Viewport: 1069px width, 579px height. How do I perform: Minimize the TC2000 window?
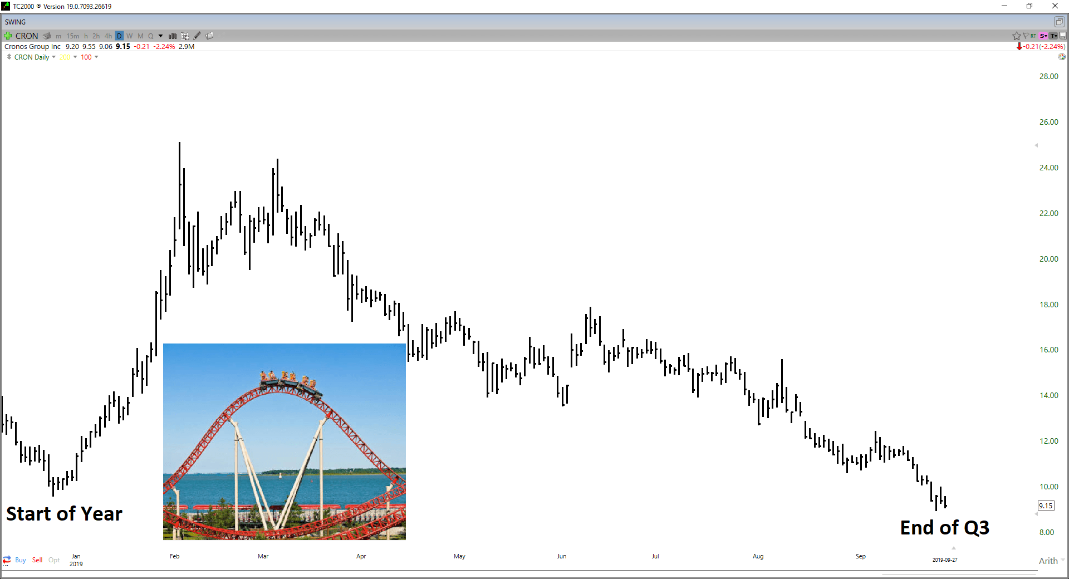pyautogui.click(x=1004, y=6)
